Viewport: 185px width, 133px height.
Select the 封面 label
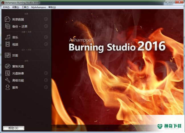(15, 55)
